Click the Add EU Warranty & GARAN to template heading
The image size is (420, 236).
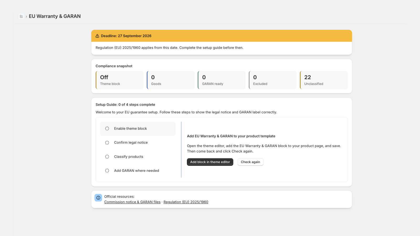pyautogui.click(x=231, y=136)
